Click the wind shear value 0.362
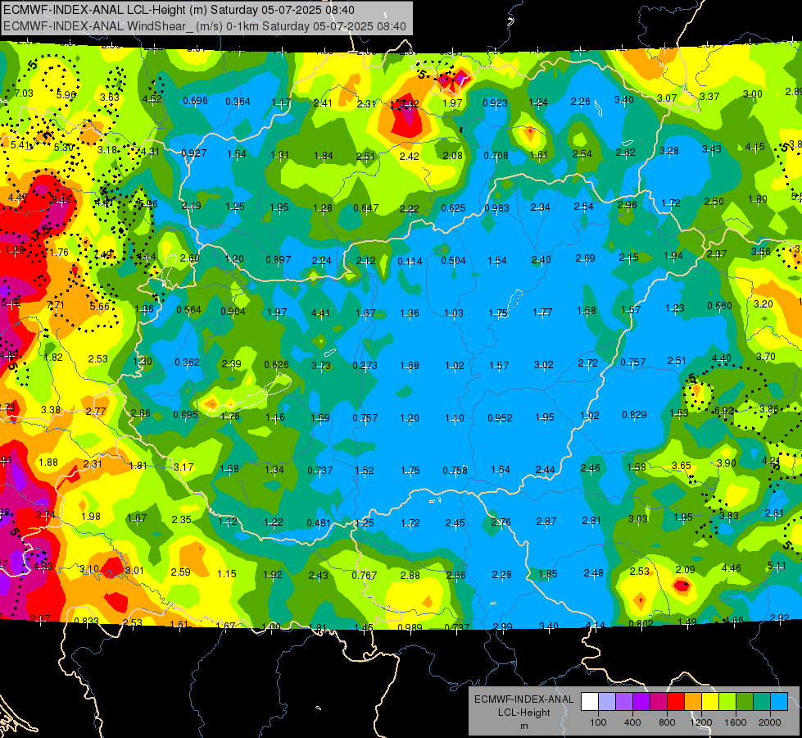The width and height of the screenshot is (802, 738). point(188,362)
